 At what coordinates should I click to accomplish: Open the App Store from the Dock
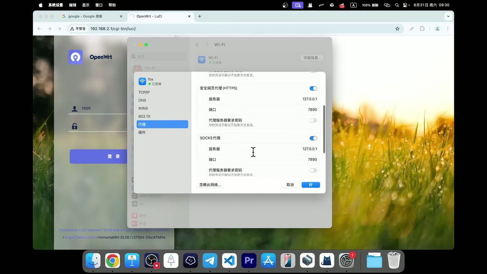(x=268, y=261)
